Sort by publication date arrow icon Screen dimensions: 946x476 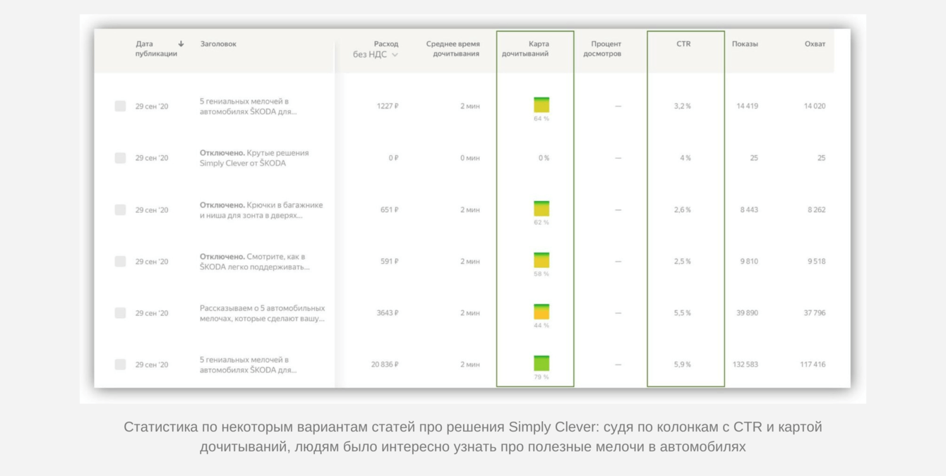pyautogui.click(x=181, y=44)
